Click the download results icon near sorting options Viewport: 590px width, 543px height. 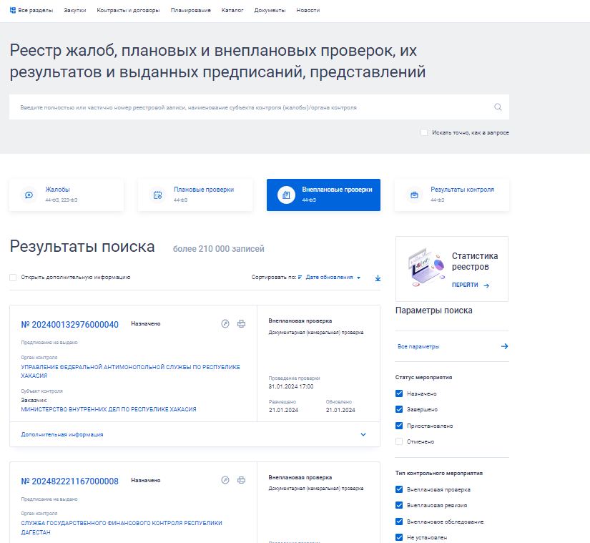click(x=378, y=278)
